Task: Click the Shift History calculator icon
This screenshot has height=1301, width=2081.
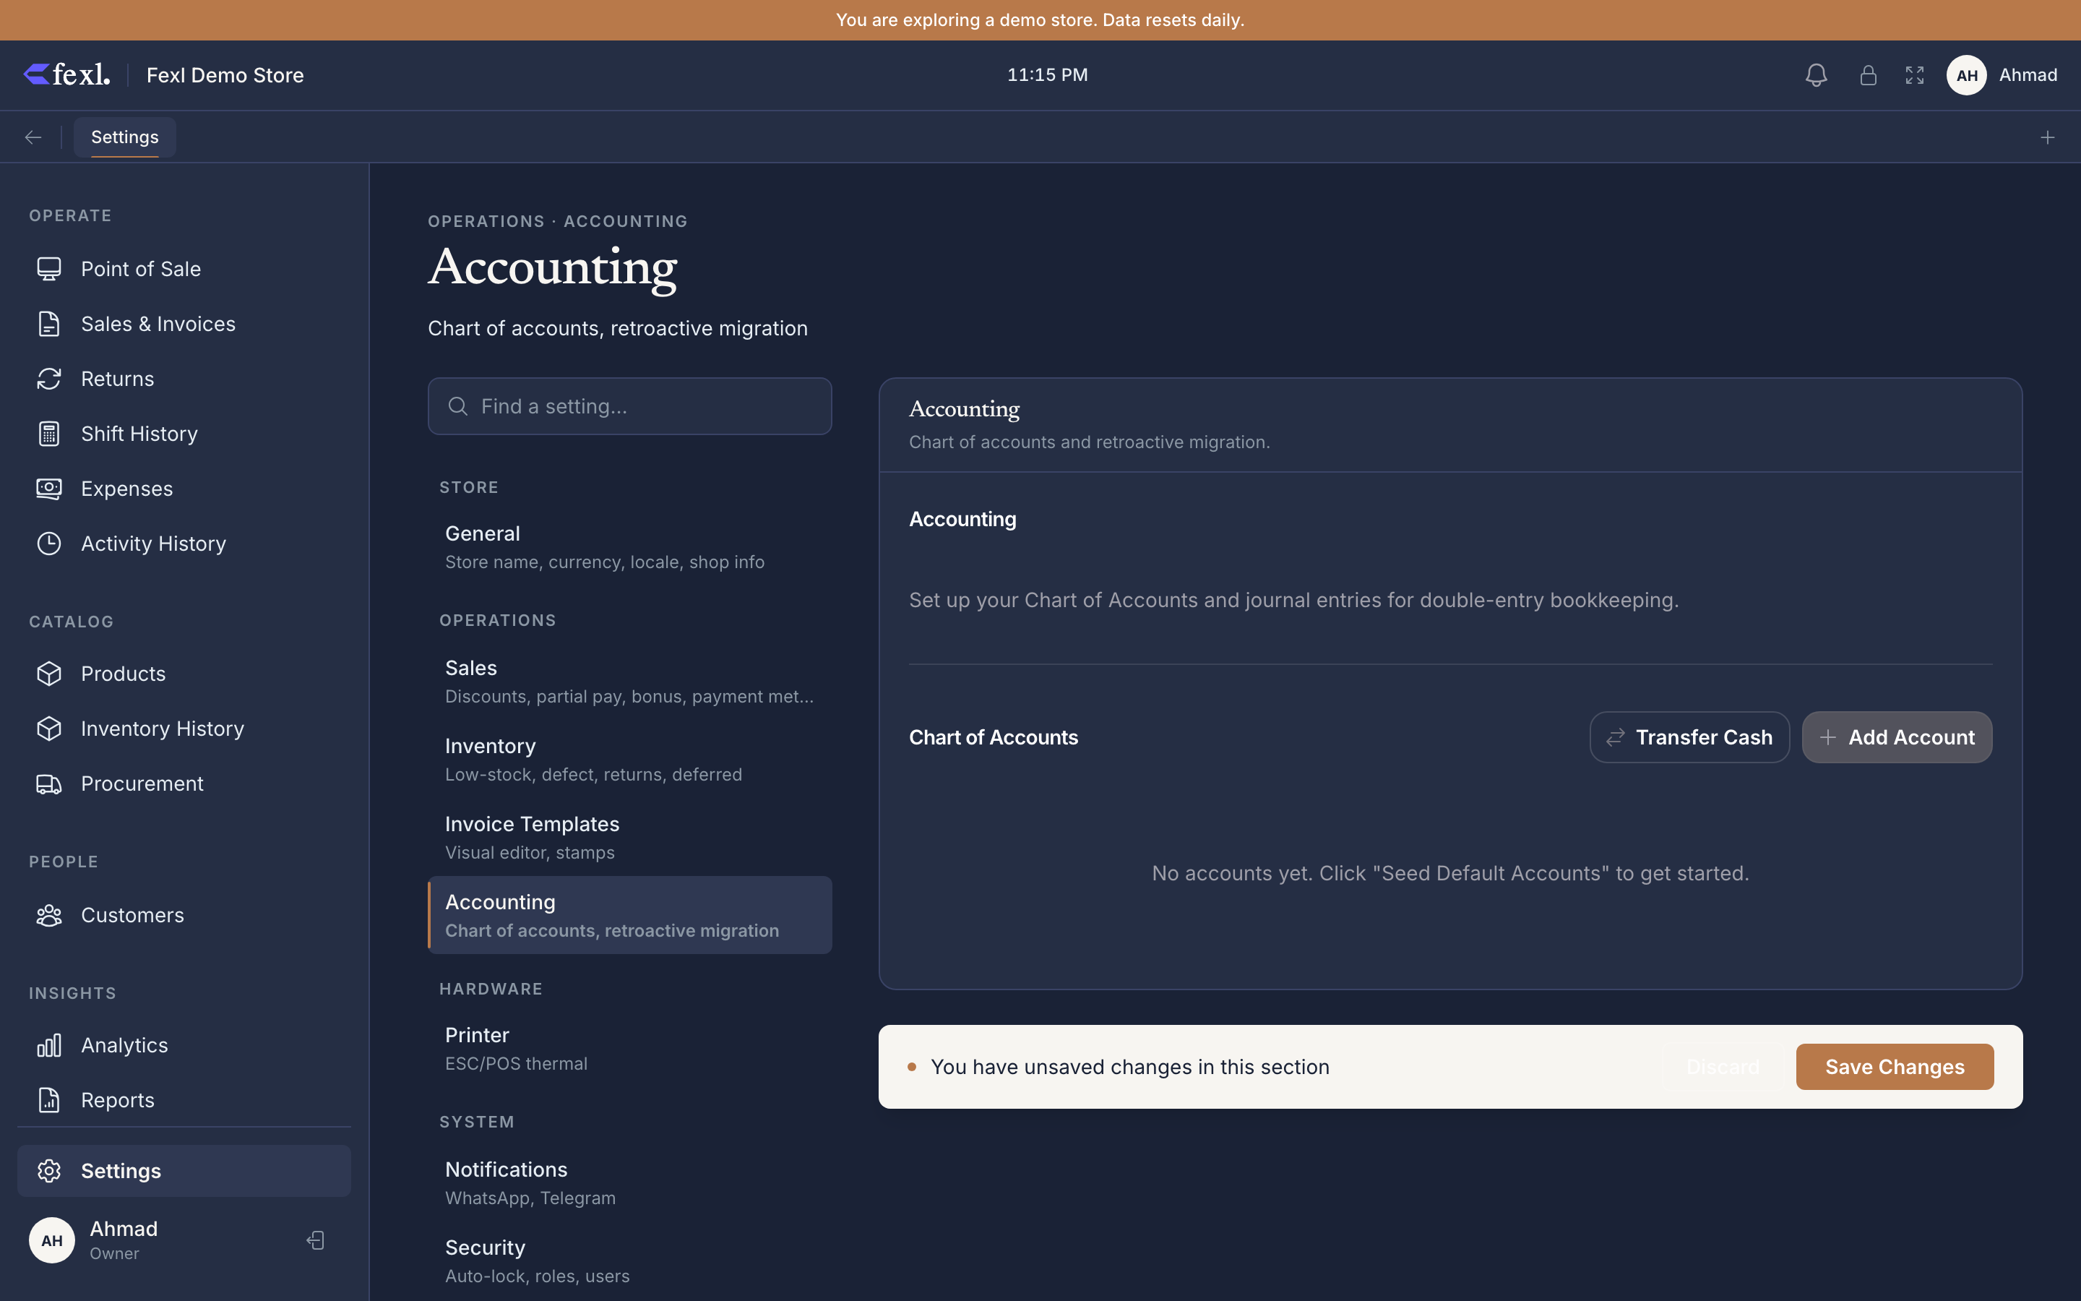Action: pyautogui.click(x=49, y=434)
